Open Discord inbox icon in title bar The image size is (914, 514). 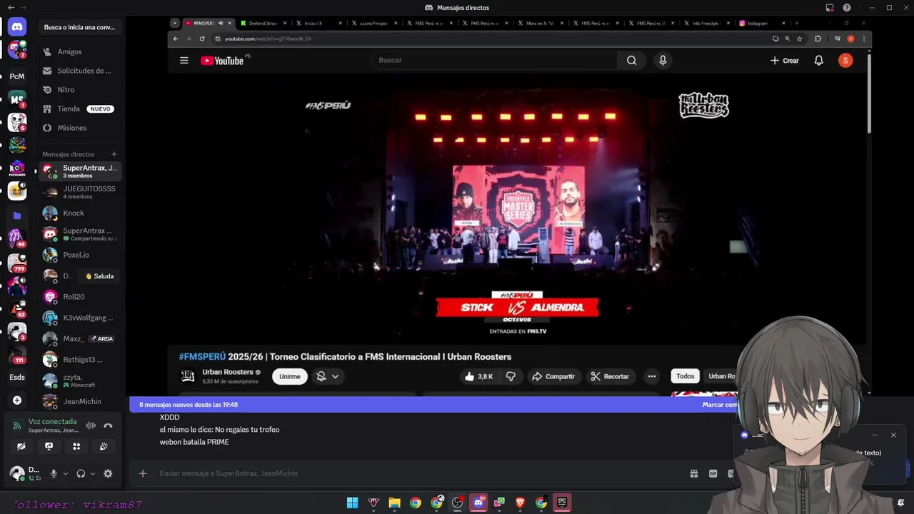[x=830, y=8]
